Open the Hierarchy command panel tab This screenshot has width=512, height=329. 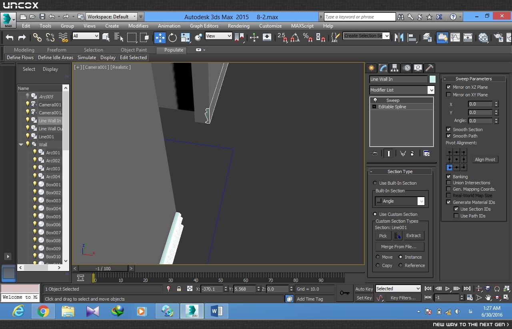click(x=395, y=68)
